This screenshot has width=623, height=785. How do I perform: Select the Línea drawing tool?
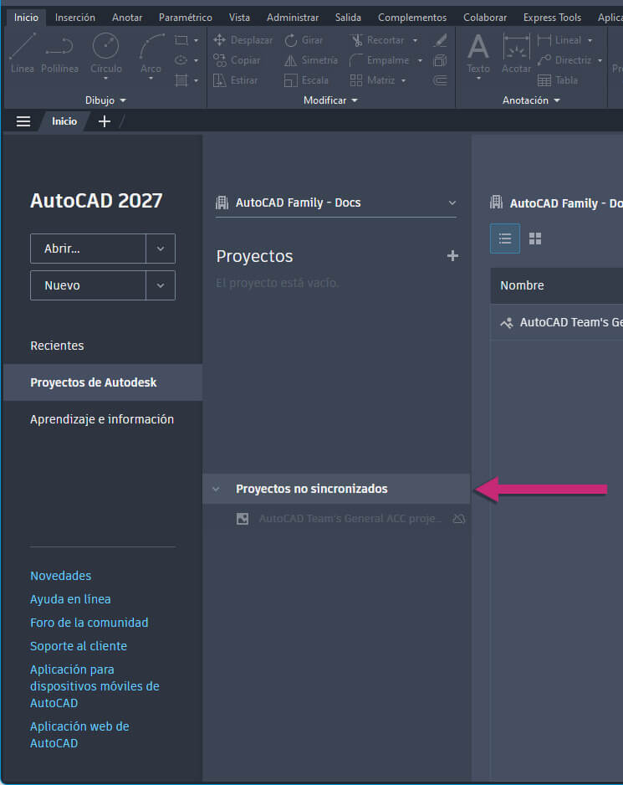[x=23, y=53]
